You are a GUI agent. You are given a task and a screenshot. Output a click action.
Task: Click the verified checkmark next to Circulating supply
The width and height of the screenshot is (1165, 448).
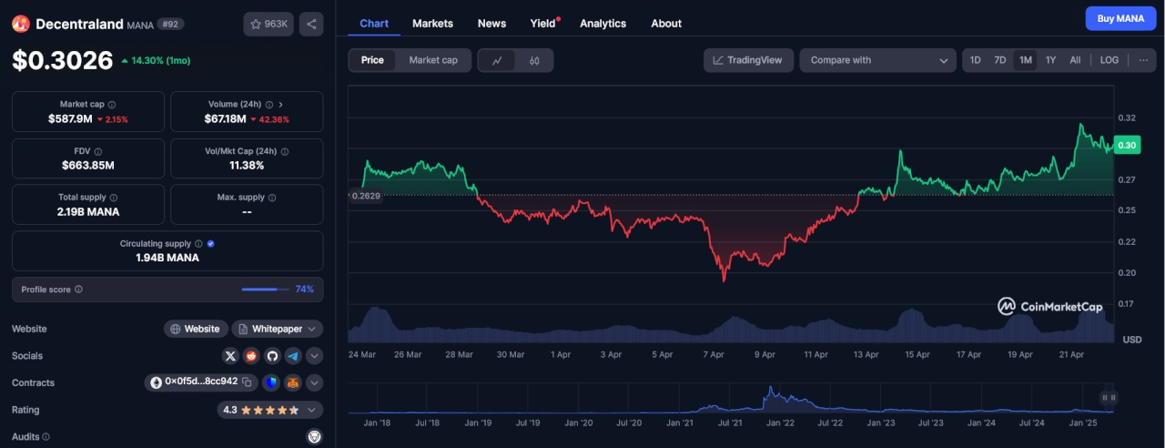[x=211, y=244]
